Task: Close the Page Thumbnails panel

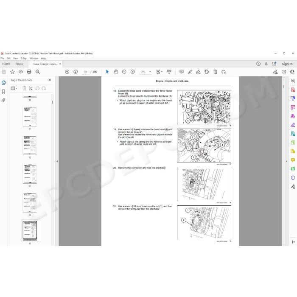Action: pyautogui.click(x=50, y=80)
